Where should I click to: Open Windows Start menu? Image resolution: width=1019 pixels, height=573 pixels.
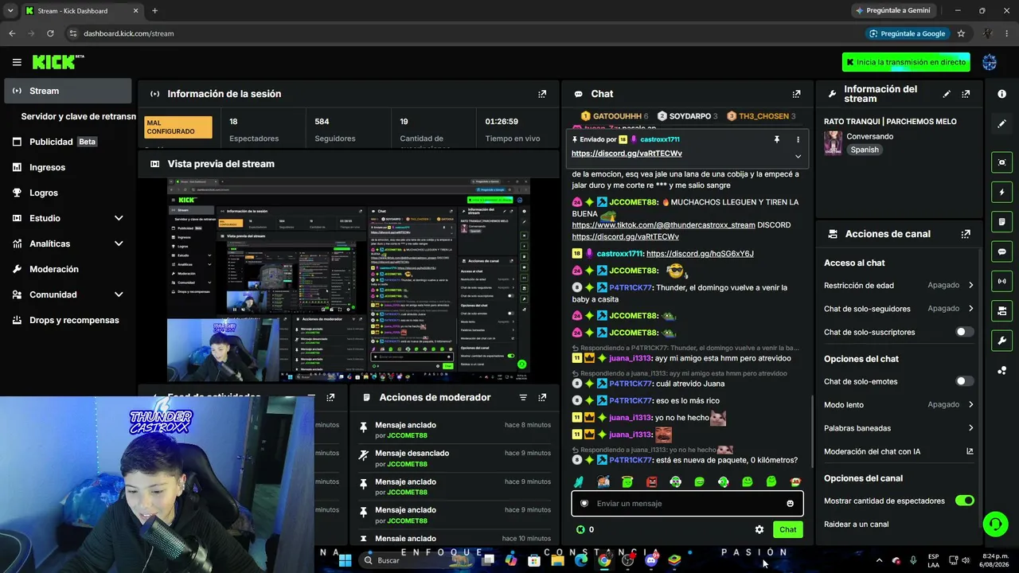coord(345,560)
